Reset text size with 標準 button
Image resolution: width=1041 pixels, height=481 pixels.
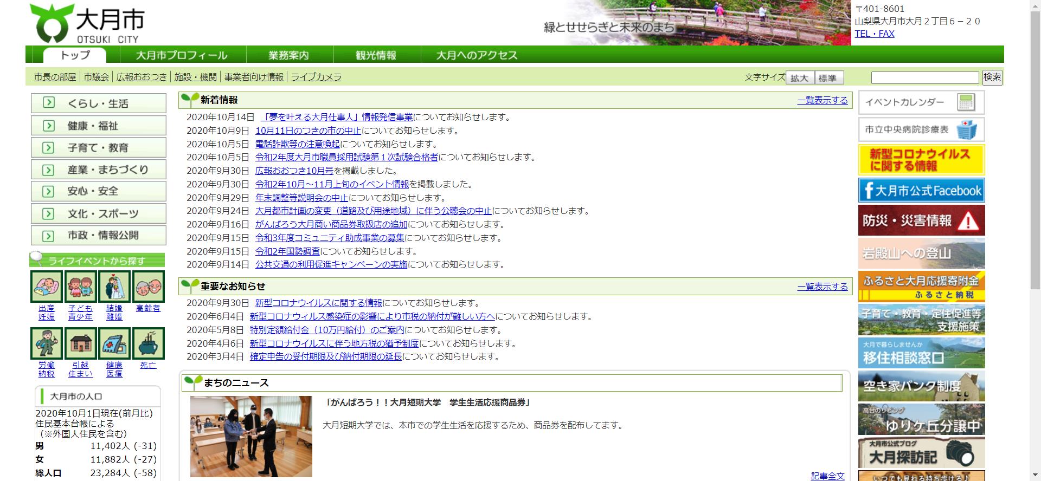(827, 78)
